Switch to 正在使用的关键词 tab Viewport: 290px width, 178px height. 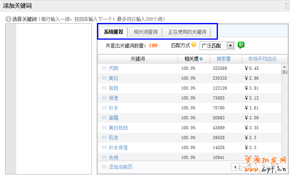pos(187,32)
